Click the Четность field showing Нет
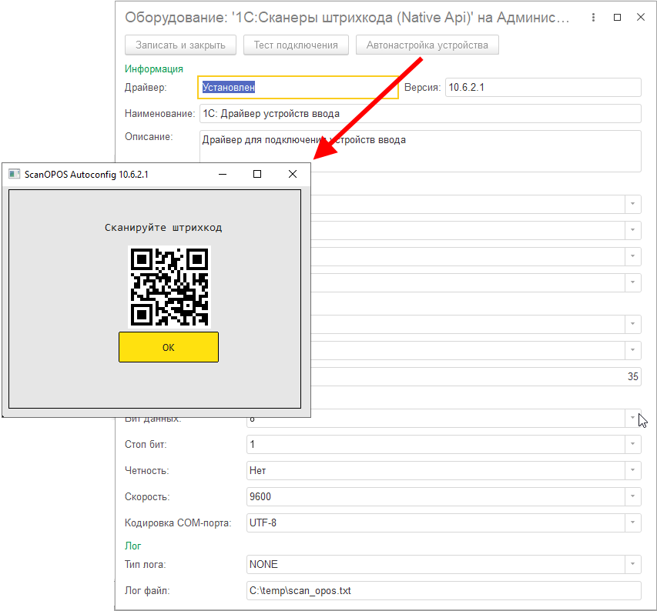 pyautogui.click(x=436, y=470)
